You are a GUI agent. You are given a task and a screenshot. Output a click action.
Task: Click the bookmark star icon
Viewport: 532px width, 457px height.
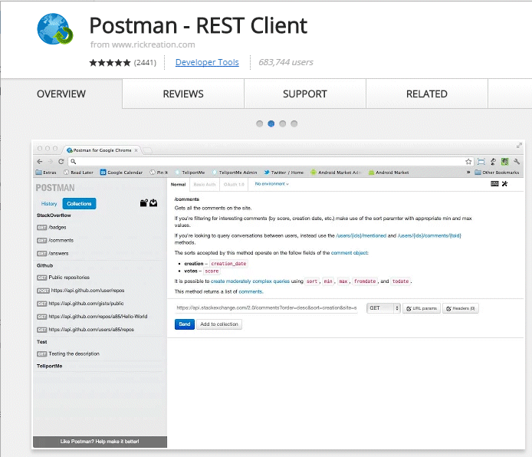[468, 162]
